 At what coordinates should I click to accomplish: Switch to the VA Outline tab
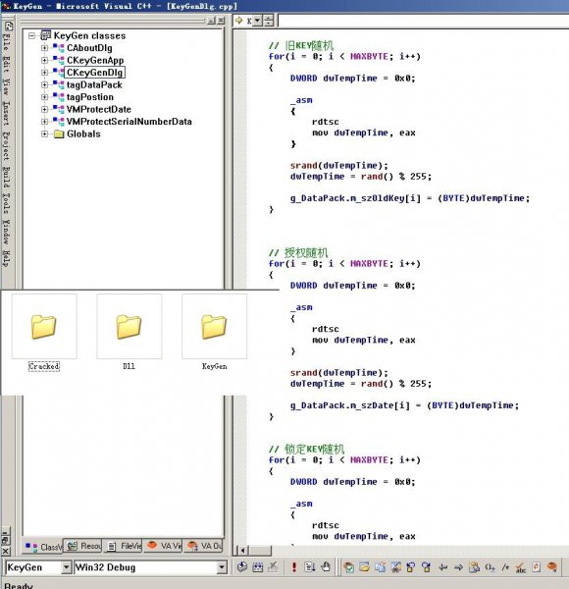tap(203, 546)
